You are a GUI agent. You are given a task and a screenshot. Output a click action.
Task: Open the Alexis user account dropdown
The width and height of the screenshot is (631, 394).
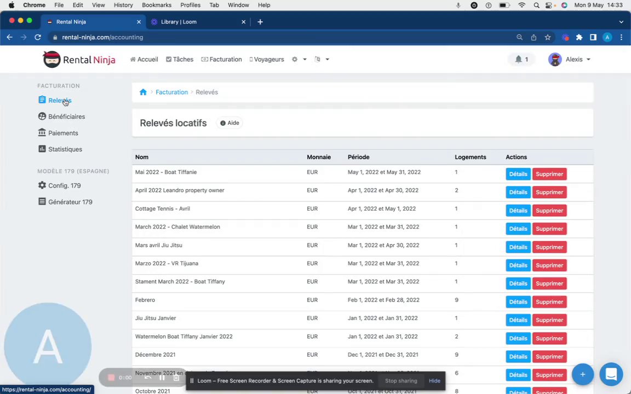[x=570, y=59]
